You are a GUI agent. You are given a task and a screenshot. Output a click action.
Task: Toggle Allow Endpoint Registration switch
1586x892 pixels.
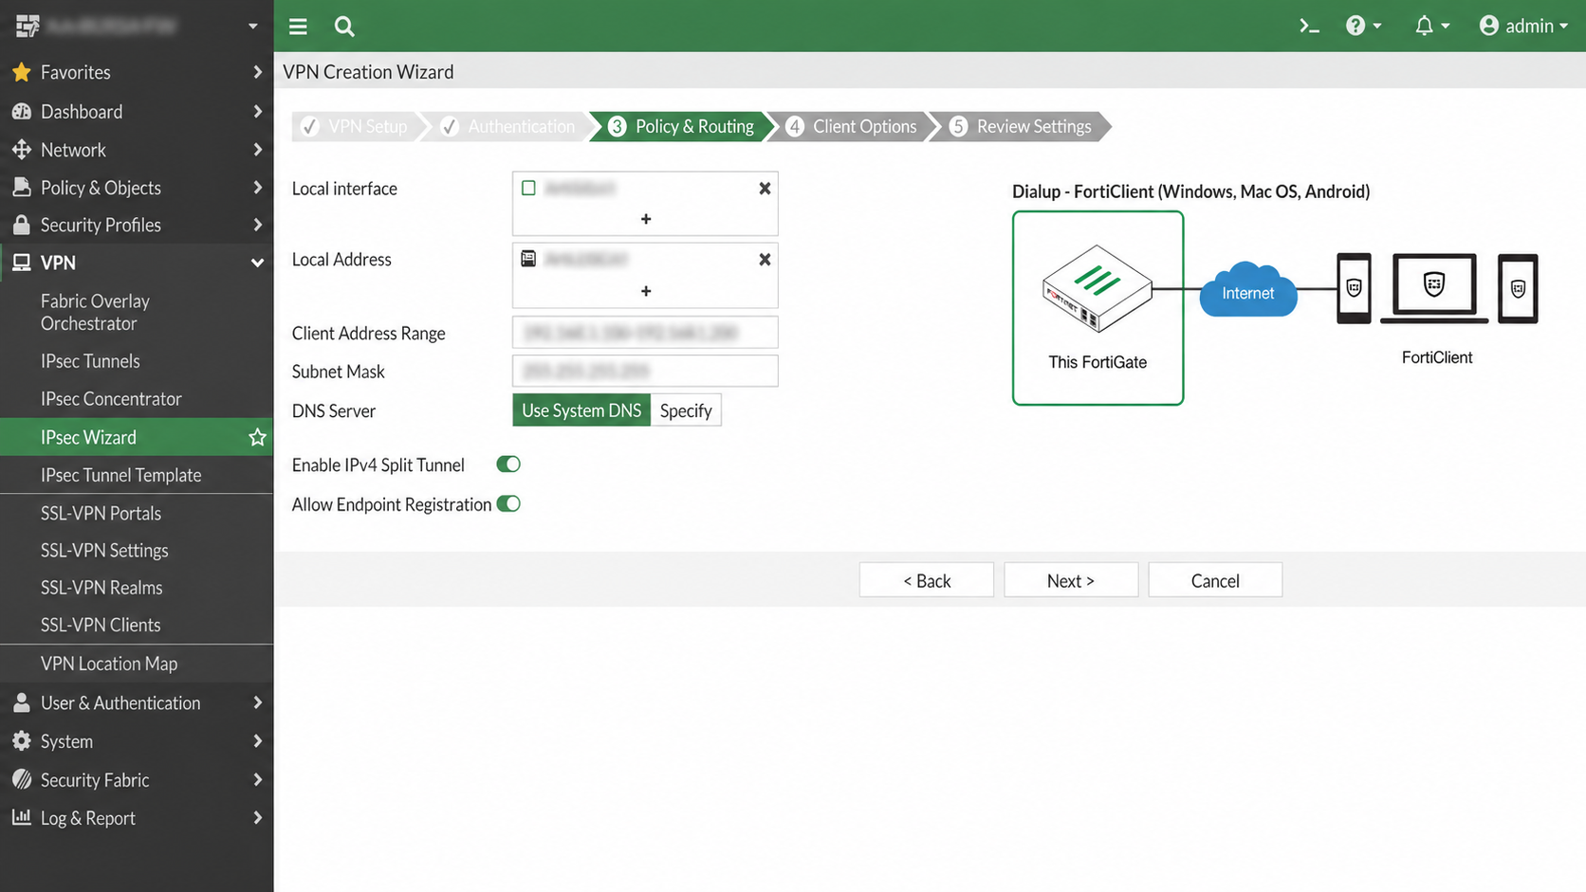click(508, 504)
